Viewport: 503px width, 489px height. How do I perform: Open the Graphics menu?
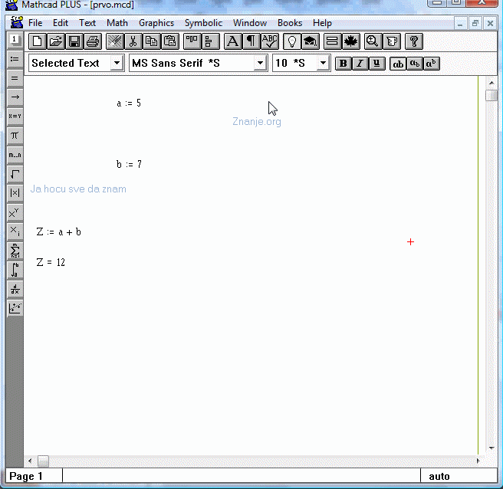click(156, 23)
